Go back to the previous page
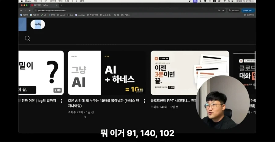 21,10
